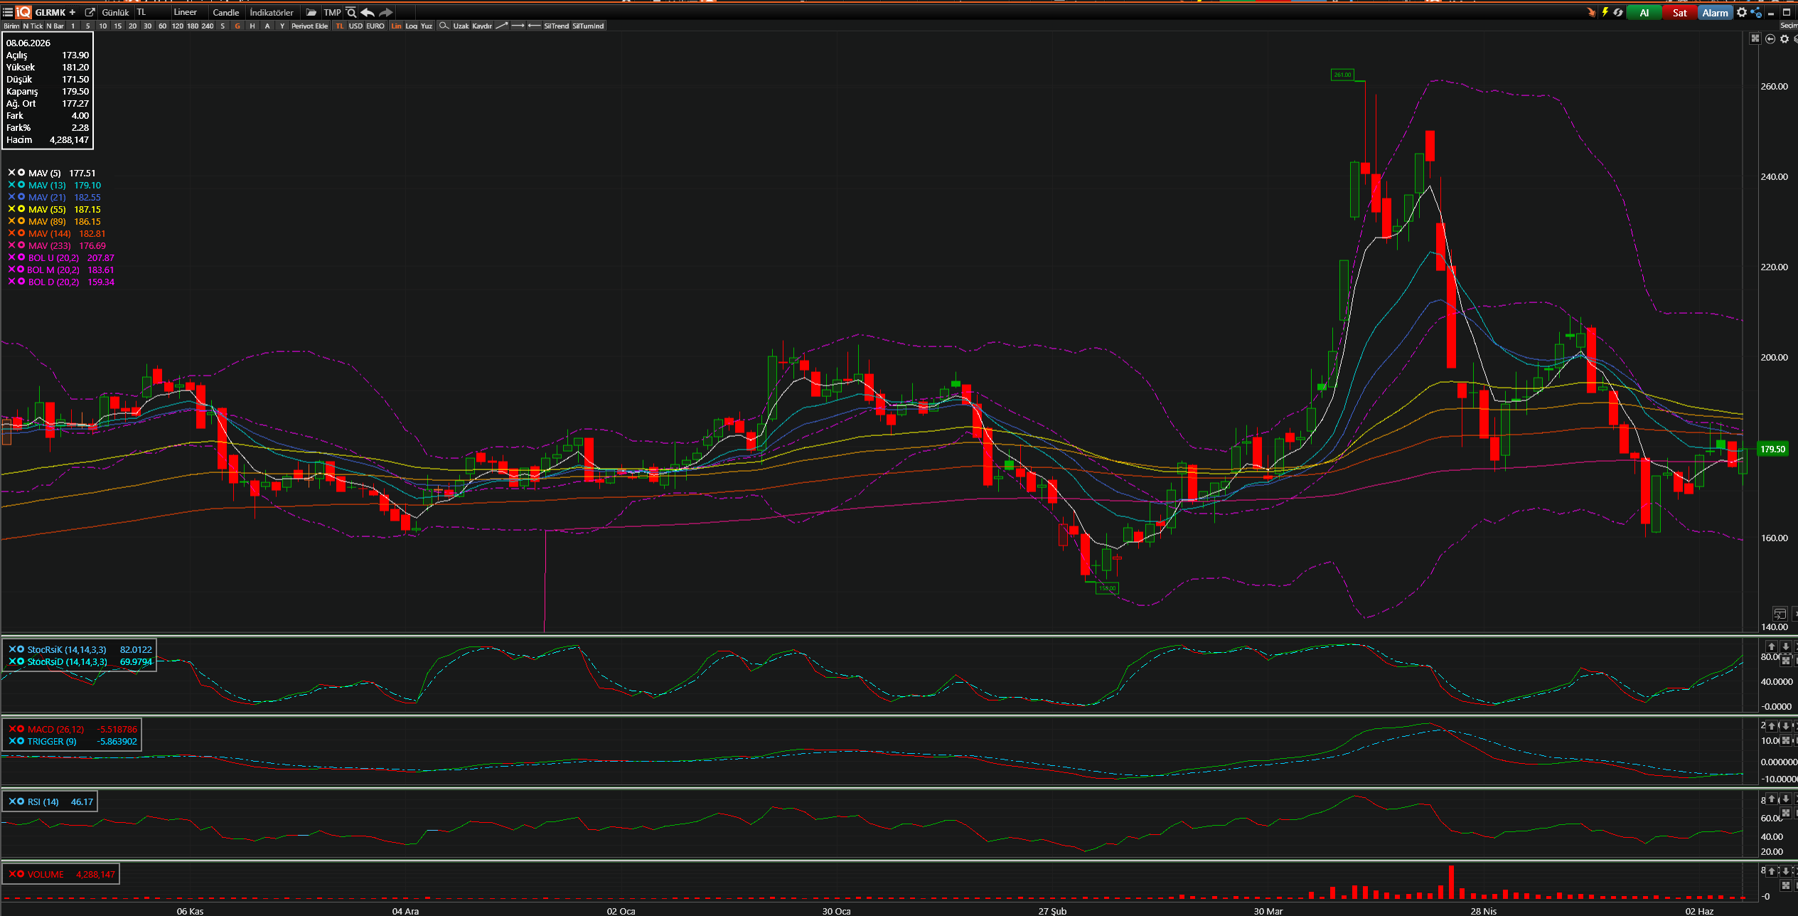Click SilTrend button
1798x916 pixels.
tap(557, 26)
